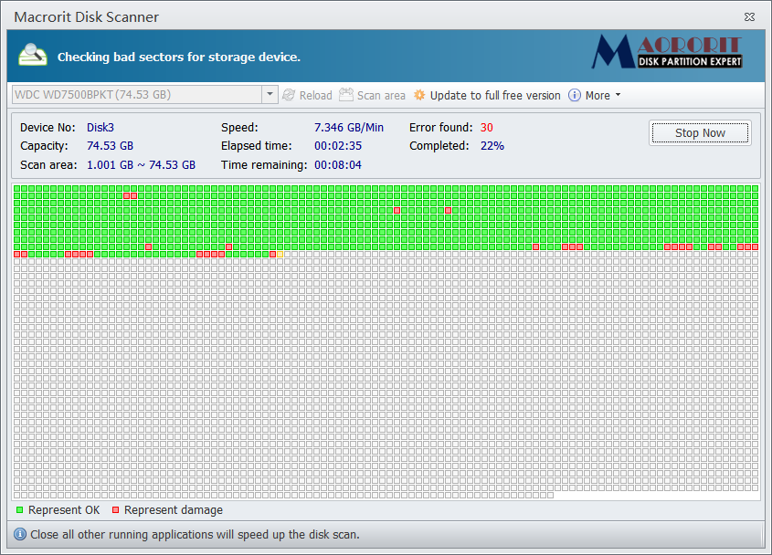The height and width of the screenshot is (555, 772).
Task: Click the info icon next to More
Action: click(x=573, y=95)
